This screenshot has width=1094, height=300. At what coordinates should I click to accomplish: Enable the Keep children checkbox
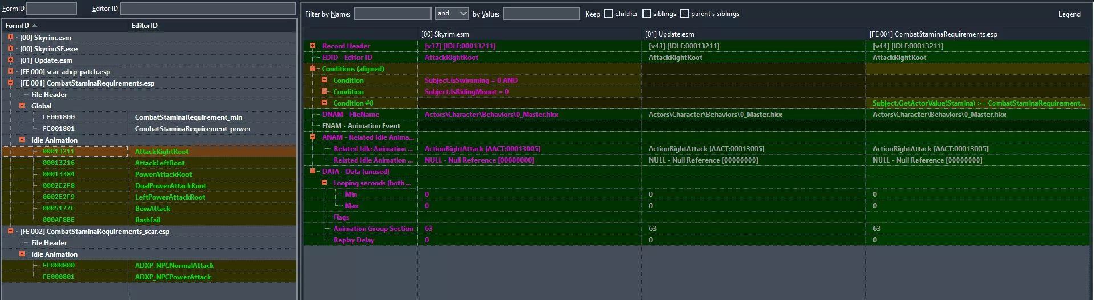click(608, 14)
